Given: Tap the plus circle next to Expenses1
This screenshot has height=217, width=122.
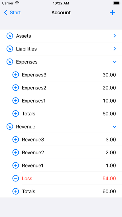Looking at the screenshot, I should click(16, 101).
